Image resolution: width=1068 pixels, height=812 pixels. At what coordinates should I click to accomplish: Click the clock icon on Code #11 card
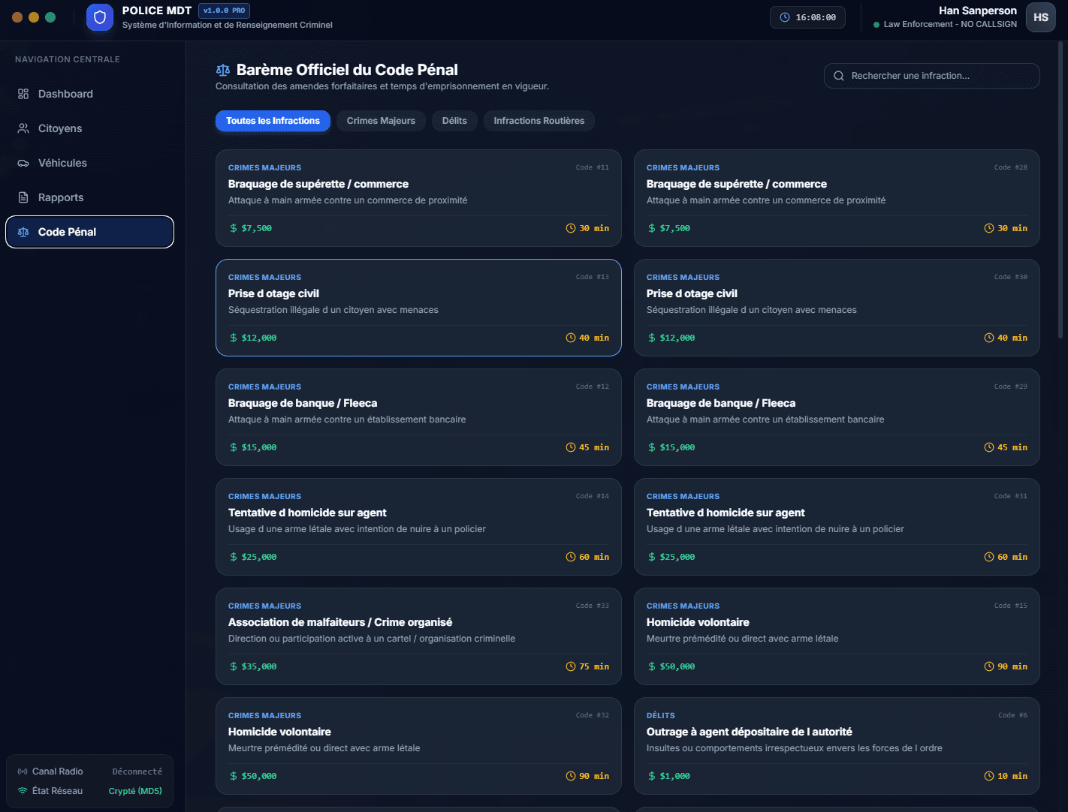click(x=571, y=228)
